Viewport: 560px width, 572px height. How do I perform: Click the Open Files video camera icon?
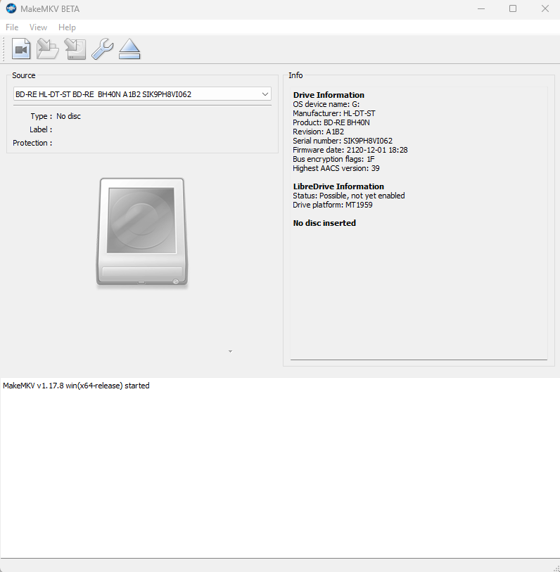(x=21, y=49)
